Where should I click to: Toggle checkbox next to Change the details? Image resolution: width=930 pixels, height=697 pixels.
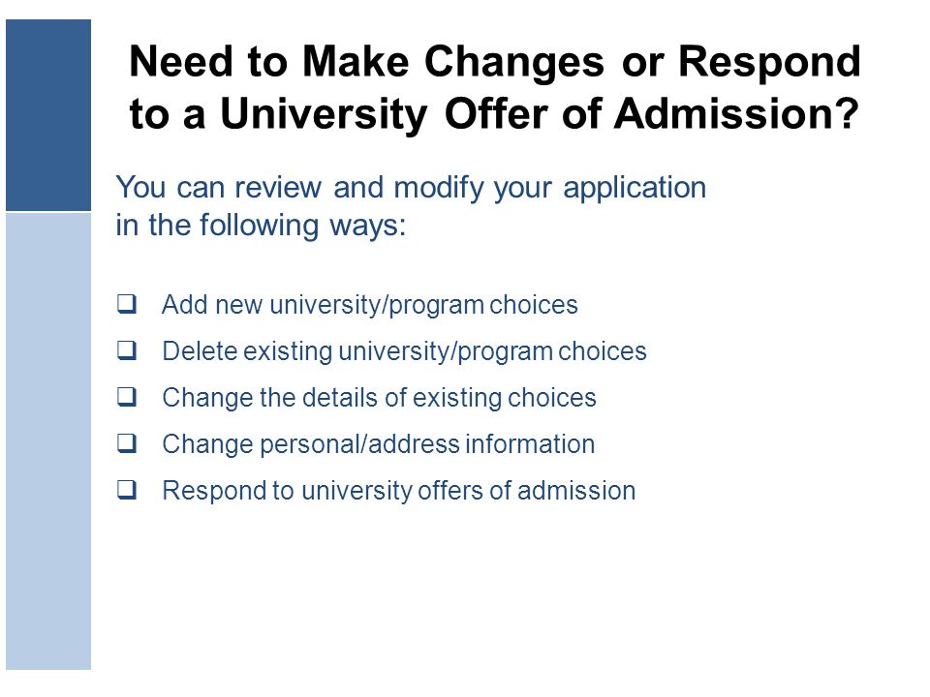126,397
